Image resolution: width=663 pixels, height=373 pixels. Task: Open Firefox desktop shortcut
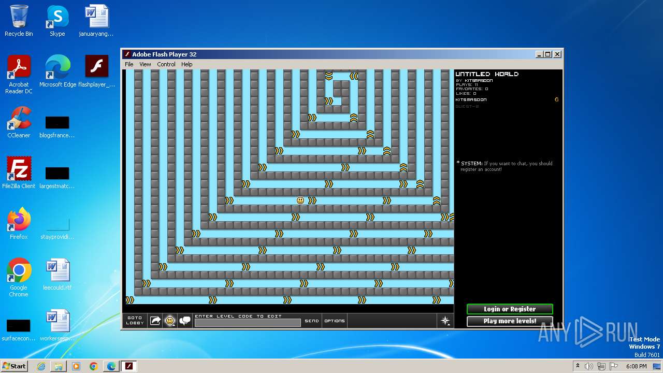pos(19,224)
